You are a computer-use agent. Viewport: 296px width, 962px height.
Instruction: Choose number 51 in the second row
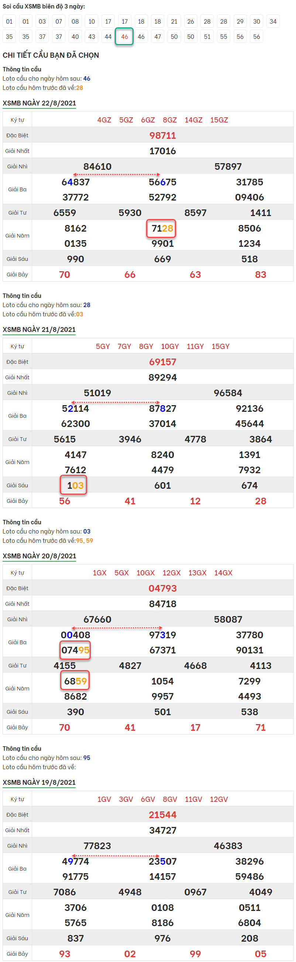[x=207, y=37]
